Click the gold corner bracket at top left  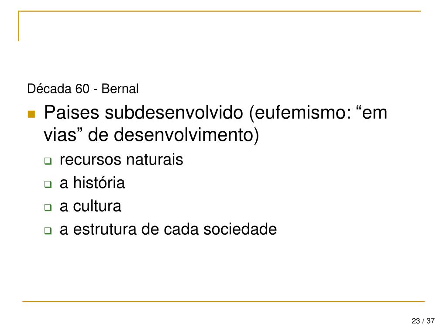(x=19, y=26)
